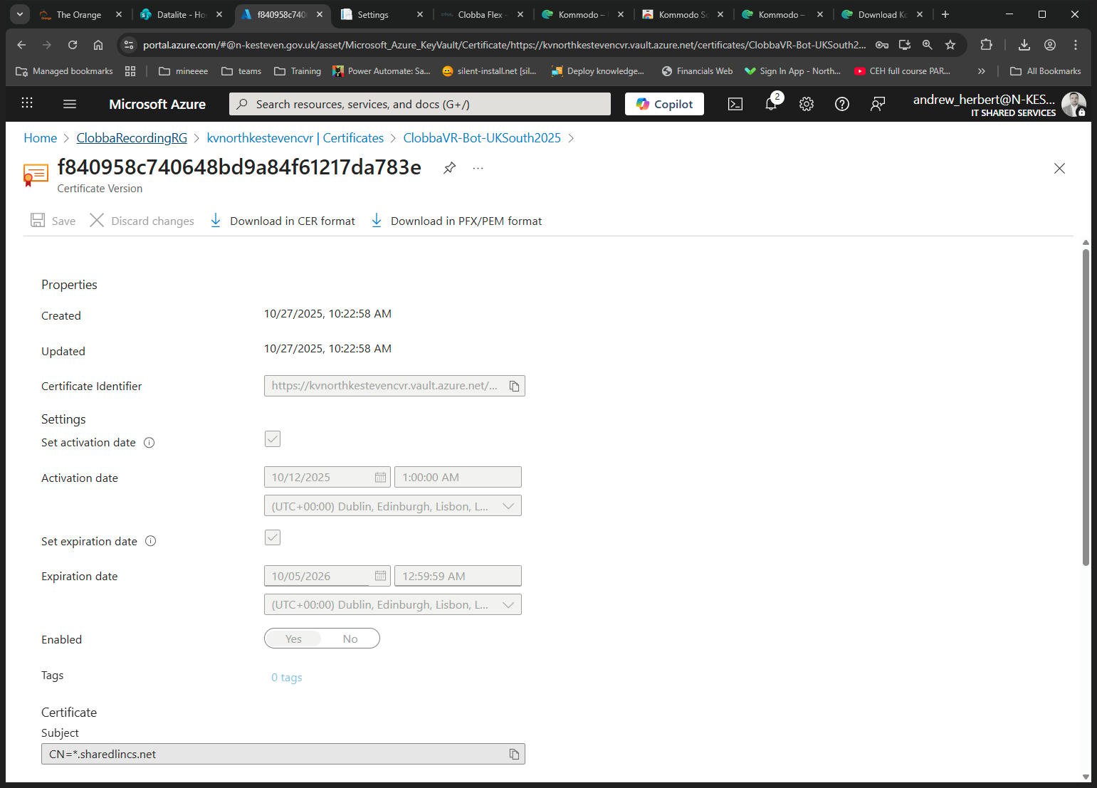This screenshot has height=788, width=1097.
Task: Switch to the Datalite browser tab
Action: pos(182,14)
